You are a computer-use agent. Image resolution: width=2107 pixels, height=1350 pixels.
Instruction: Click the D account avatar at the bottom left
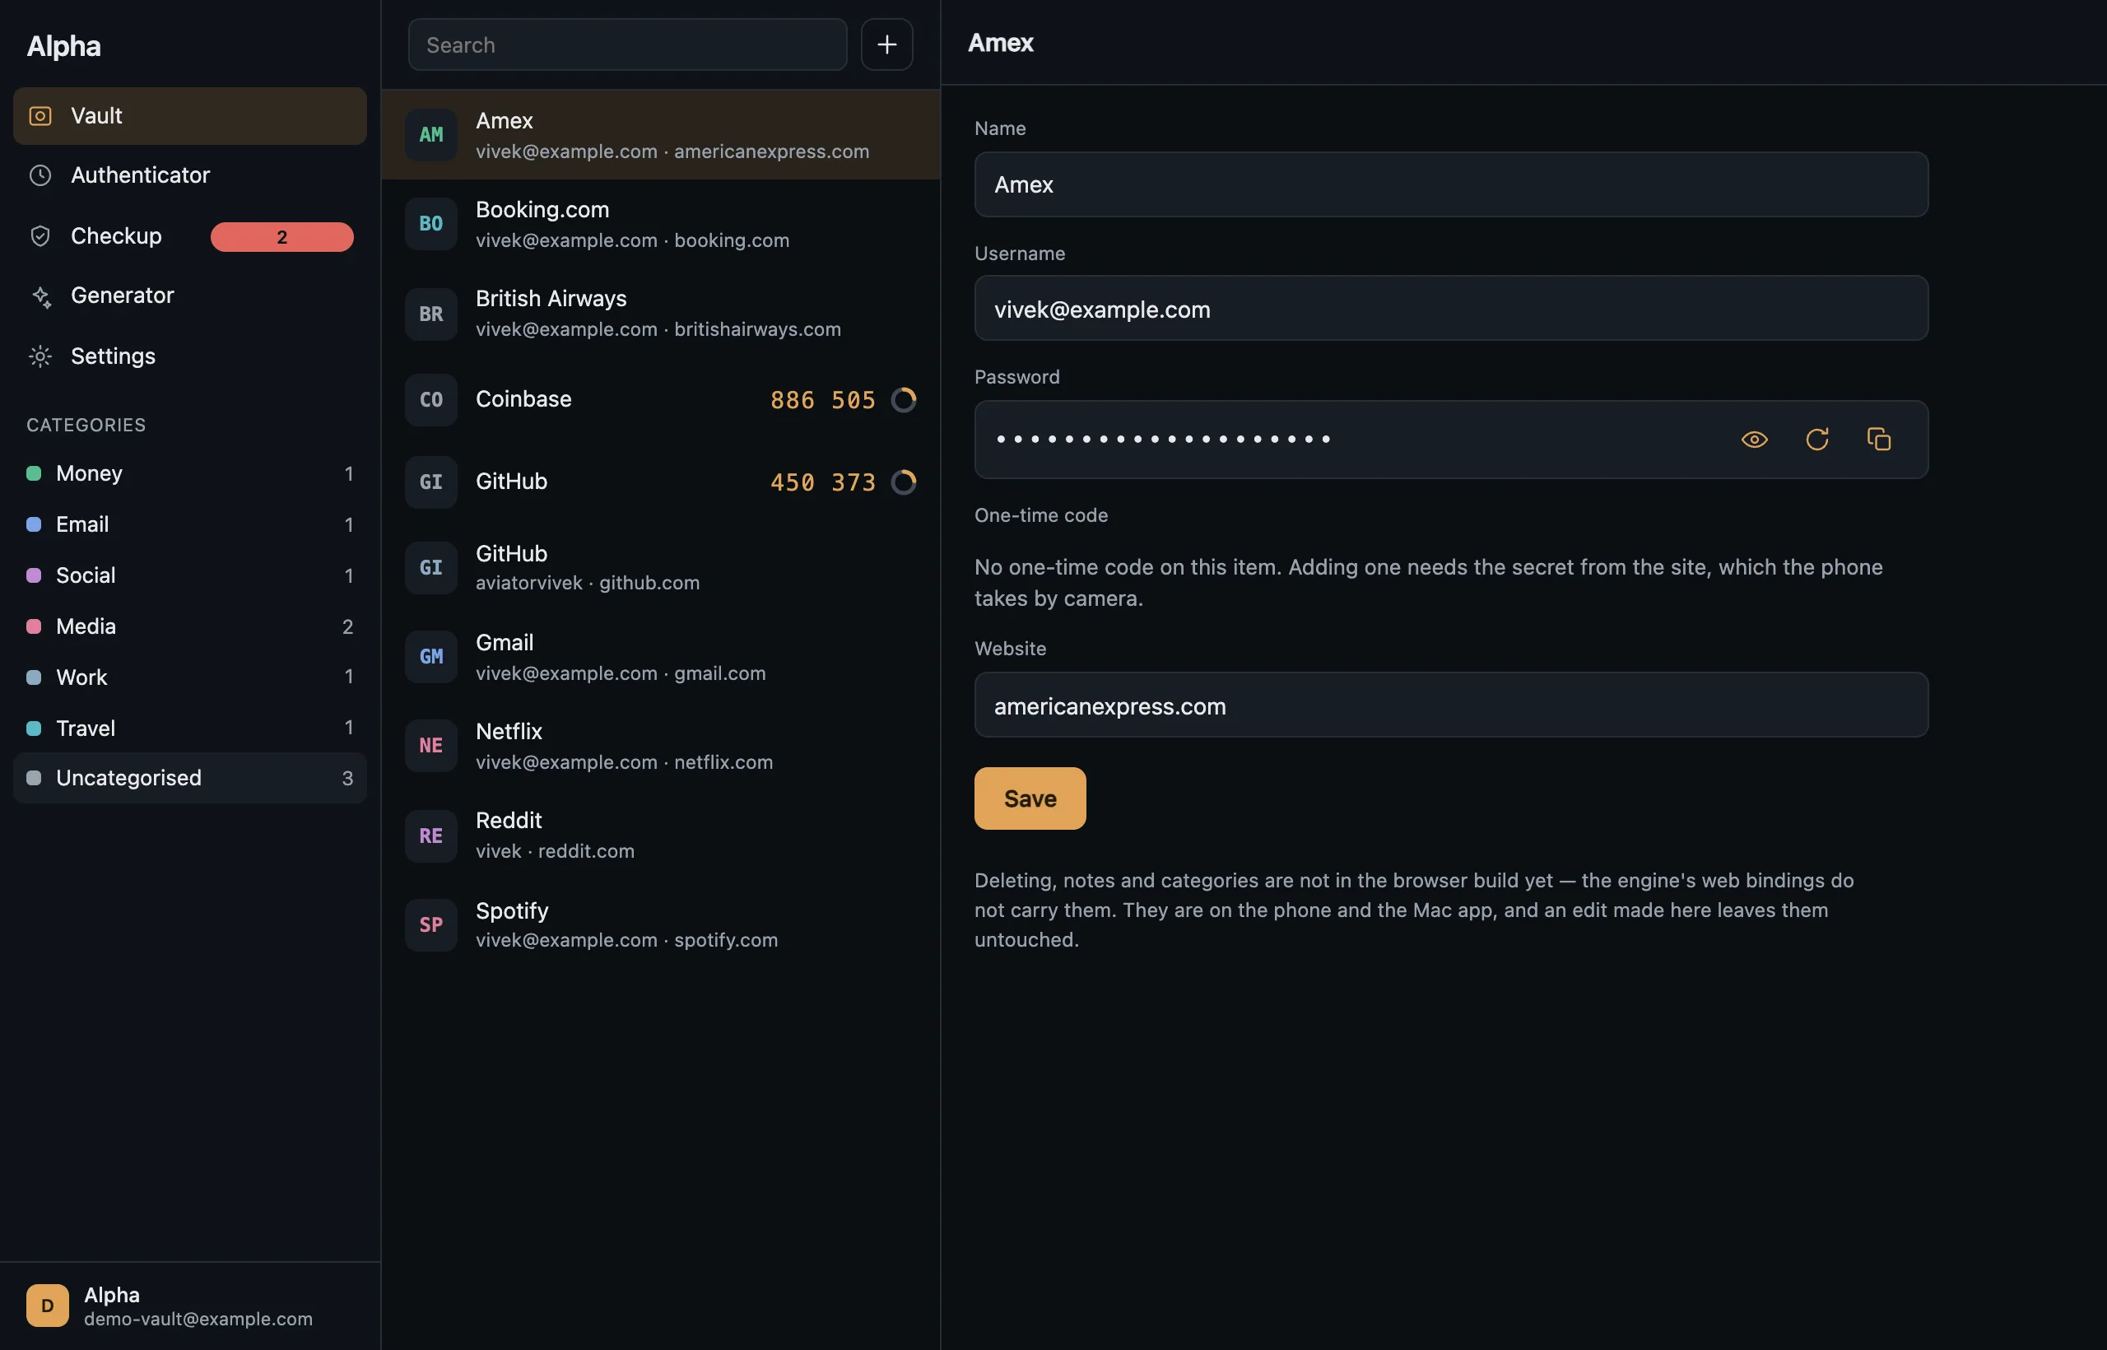pyautogui.click(x=48, y=1306)
